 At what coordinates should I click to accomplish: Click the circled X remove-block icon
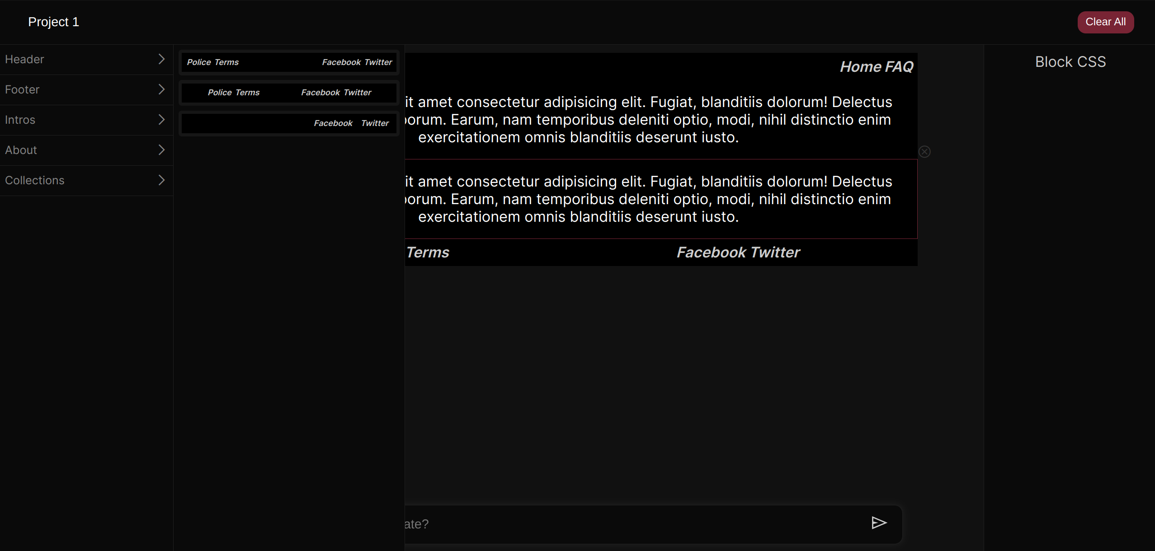coord(924,152)
